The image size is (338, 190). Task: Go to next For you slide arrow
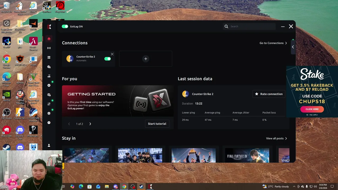click(x=90, y=124)
